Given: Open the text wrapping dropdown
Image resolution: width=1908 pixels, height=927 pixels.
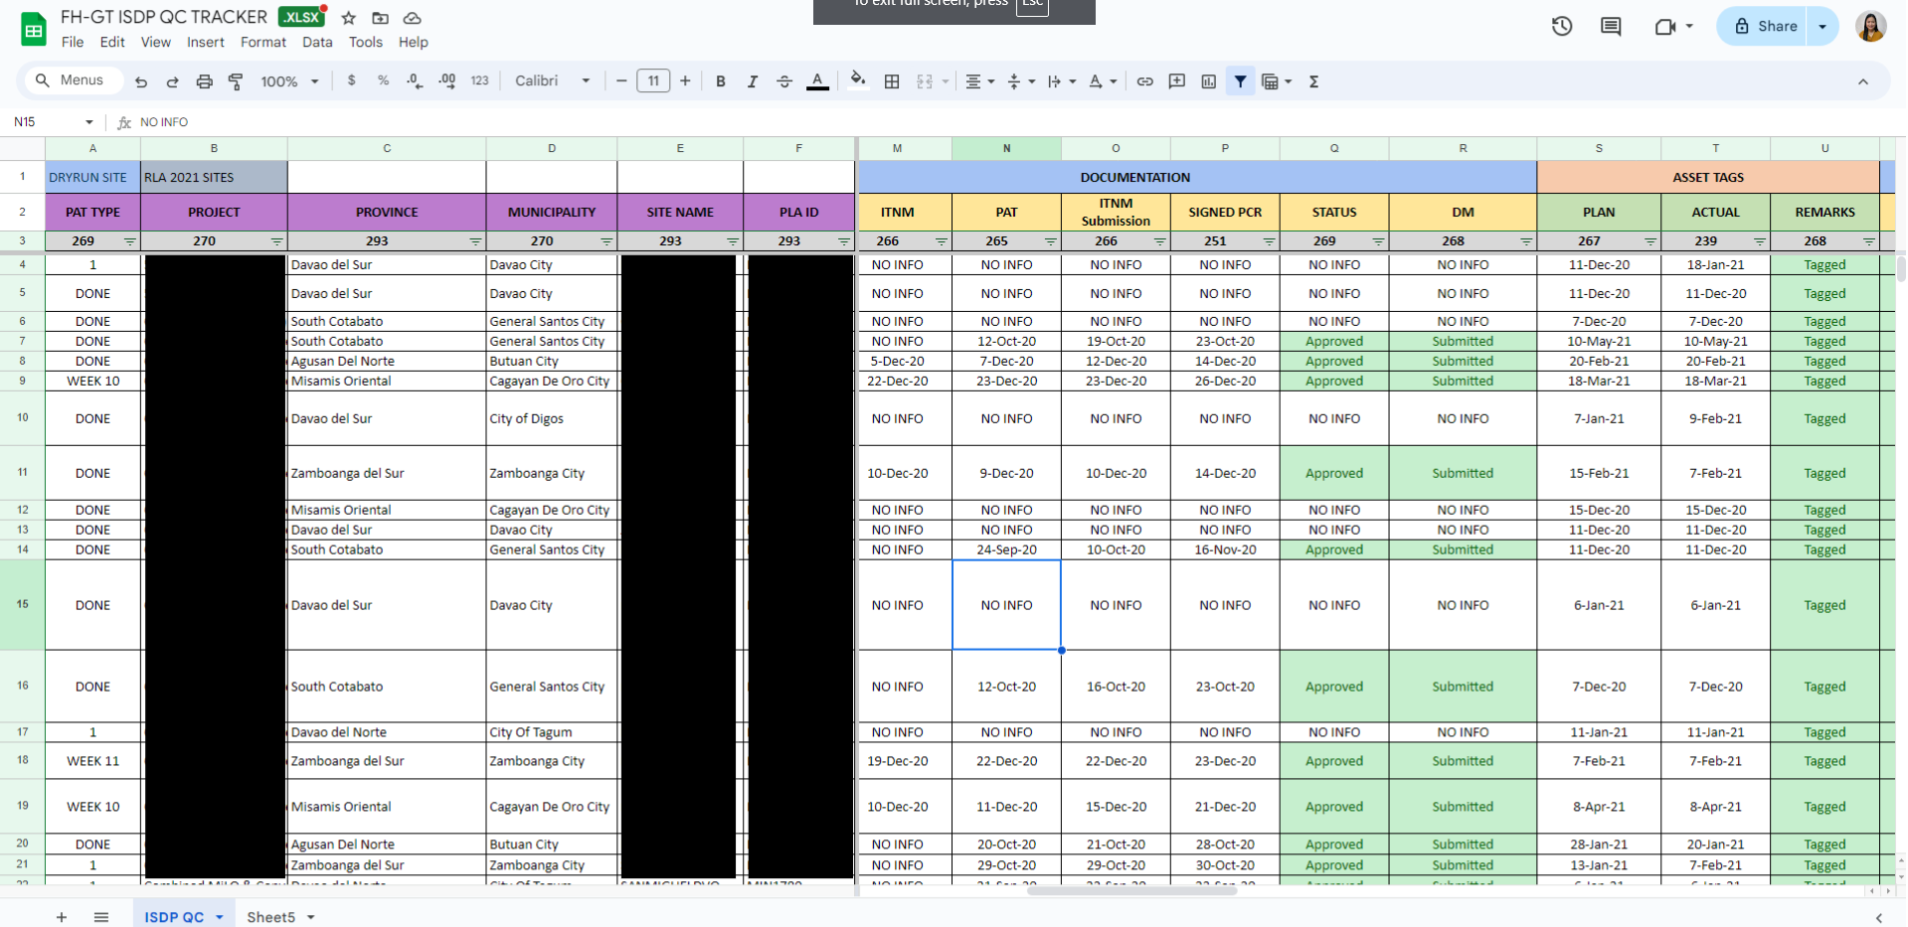Looking at the screenshot, I should 1062,81.
